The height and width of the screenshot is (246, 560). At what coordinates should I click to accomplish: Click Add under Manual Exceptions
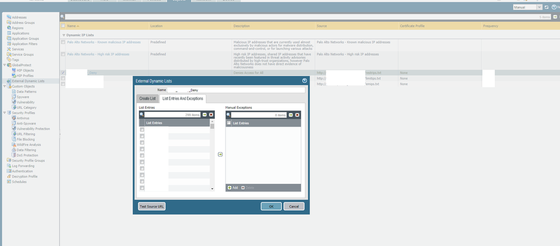(x=233, y=188)
